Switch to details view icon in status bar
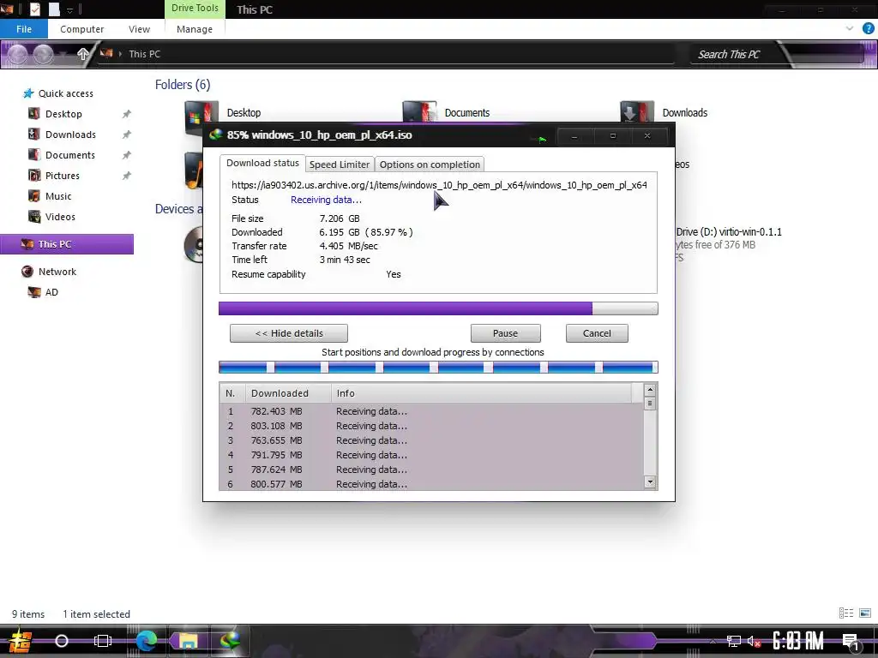 tap(846, 613)
